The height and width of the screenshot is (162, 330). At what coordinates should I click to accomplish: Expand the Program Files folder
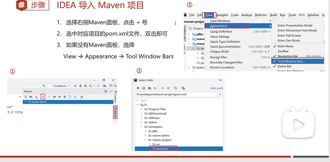click(x=141, y=109)
